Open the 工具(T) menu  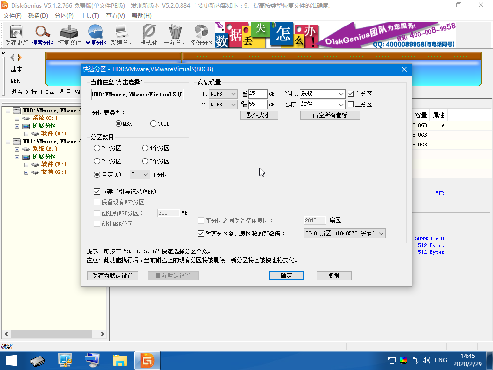90,16
